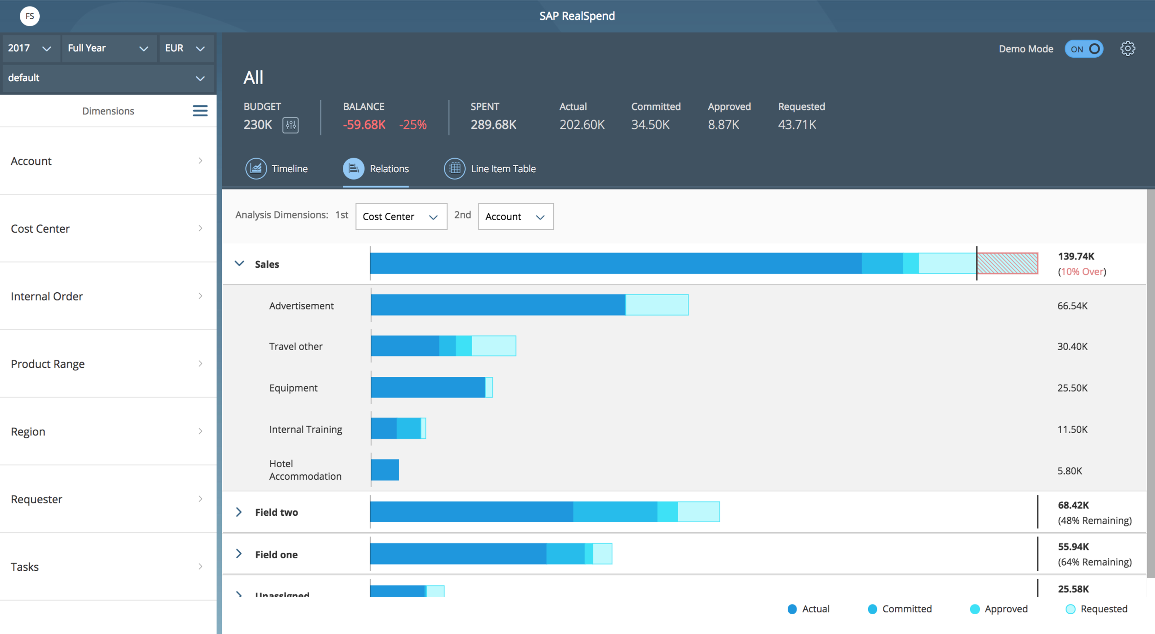Click the Actual legend dot
Image resolution: width=1155 pixels, height=634 pixels.
tap(792, 609)
